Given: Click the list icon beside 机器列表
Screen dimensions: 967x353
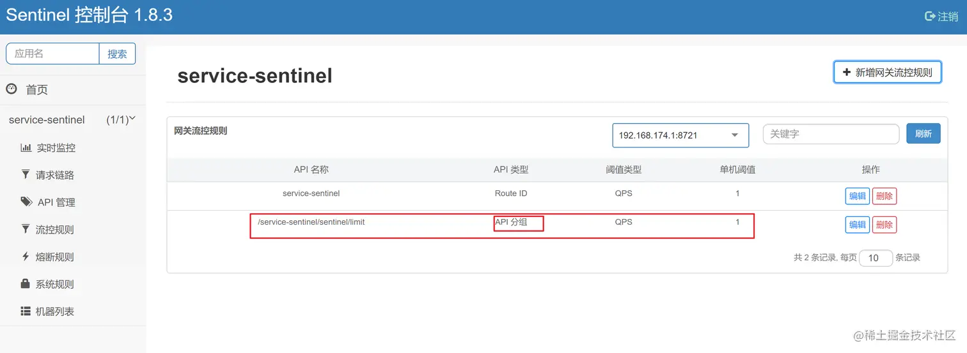Looking at the screenshot, I should (26, 311).
